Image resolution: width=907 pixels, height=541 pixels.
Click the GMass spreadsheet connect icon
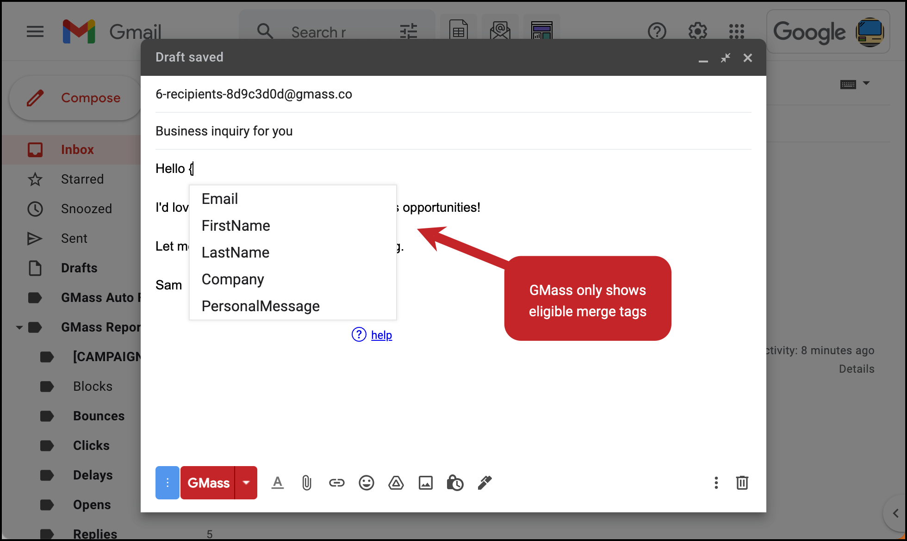[458, 31]
